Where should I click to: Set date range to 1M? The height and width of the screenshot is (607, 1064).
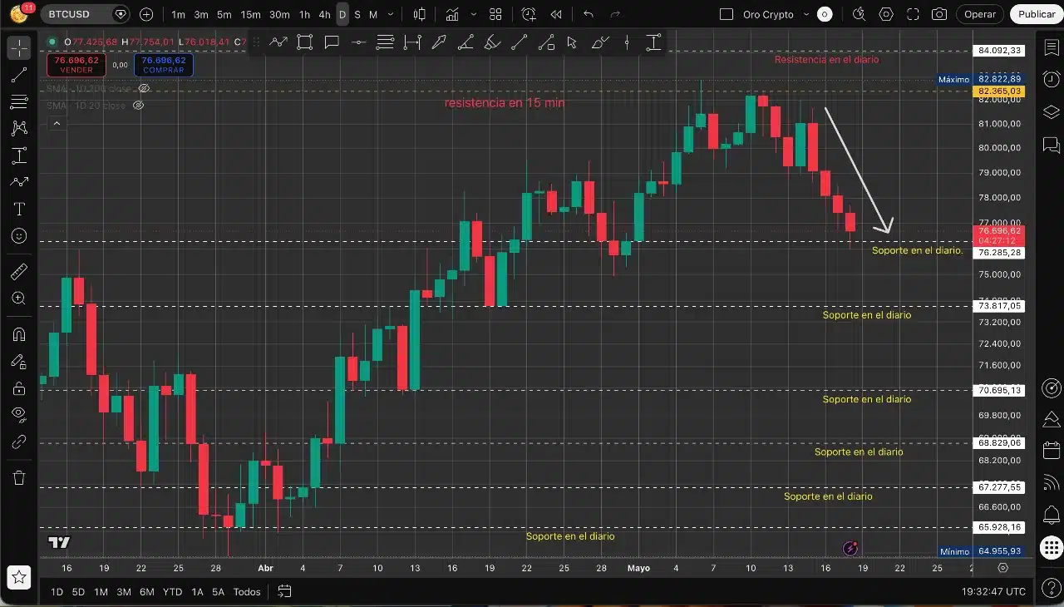[101, 592]
